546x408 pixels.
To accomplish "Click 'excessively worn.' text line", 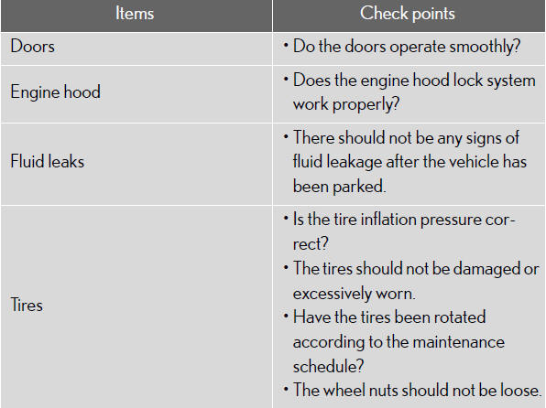I will tap(355, 294).
